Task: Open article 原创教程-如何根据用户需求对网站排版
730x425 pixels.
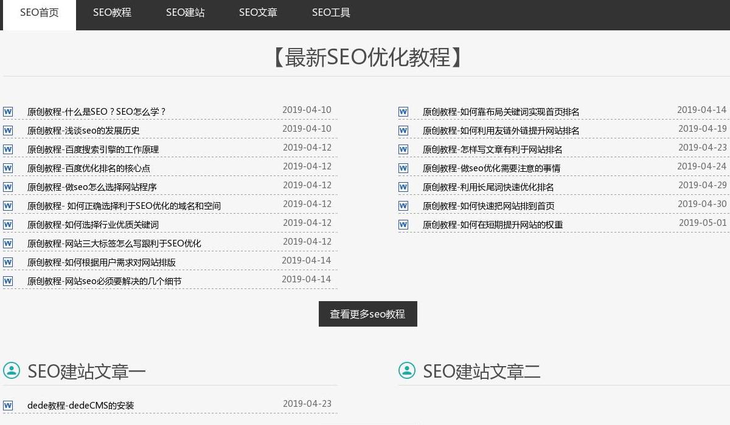Action: [102, 262]
